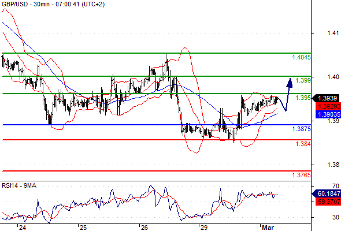This screenshot has height=231, width=341.
Task: Click the 1.384 support level label
Action: [303, 144]
